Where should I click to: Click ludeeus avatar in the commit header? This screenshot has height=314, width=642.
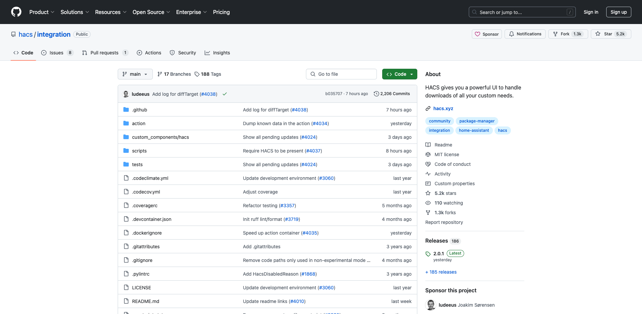[126, 94]
